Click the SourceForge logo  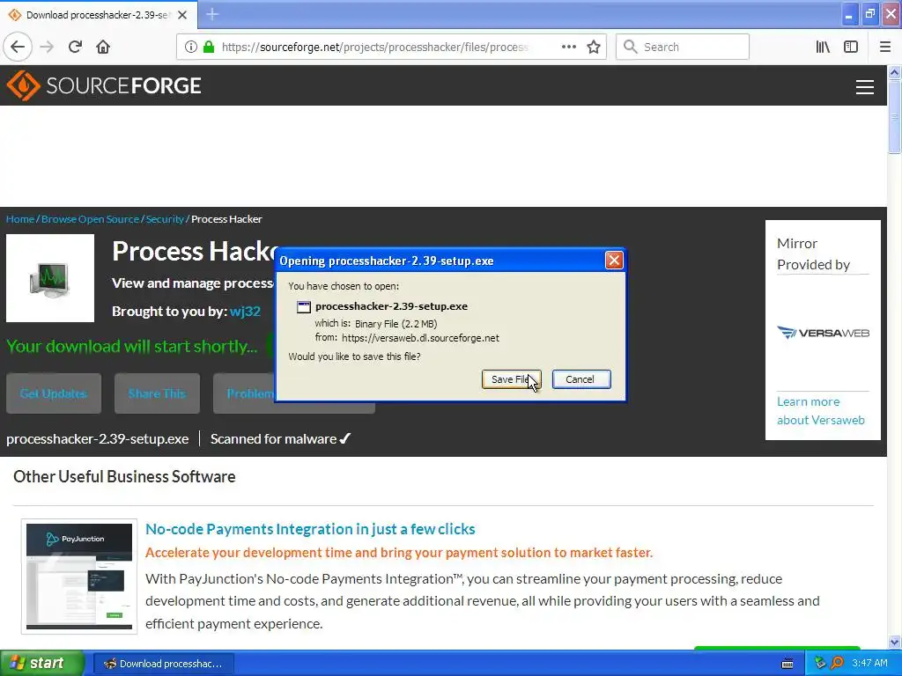click(104, 85)
